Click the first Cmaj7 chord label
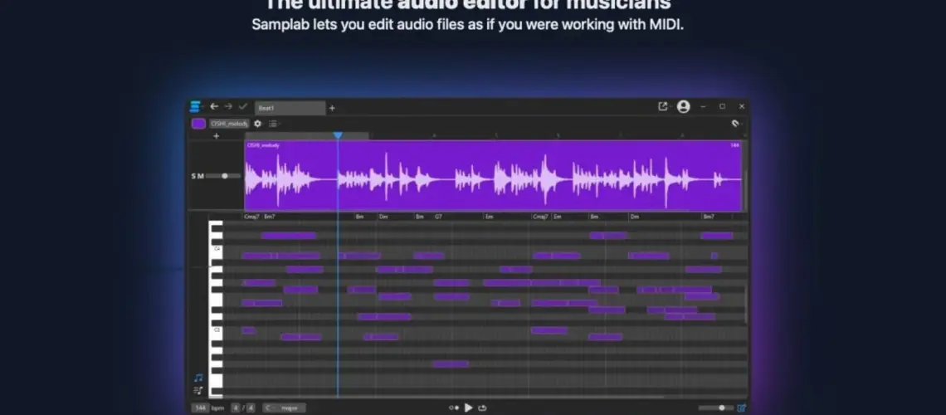 click(x=251, y=217)
